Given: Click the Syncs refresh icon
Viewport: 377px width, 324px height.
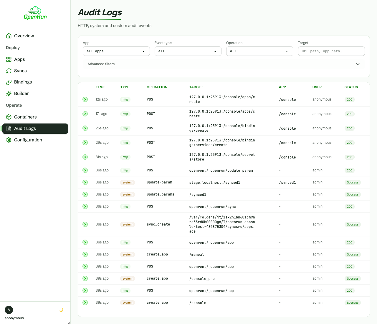Looking at the screenshot, I should (x=9, y=71).
